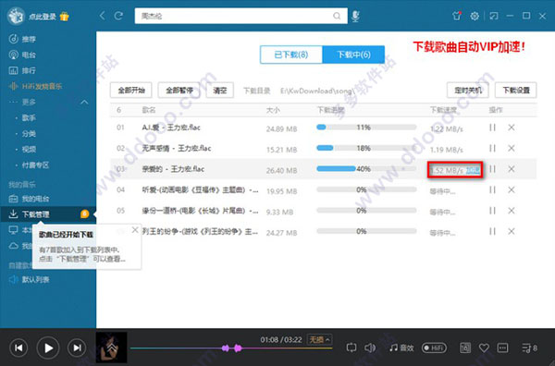Select the 亲爱的 - 王力宏.flac row name
This screenshot has width=555, height=366.
coord(173,169)
